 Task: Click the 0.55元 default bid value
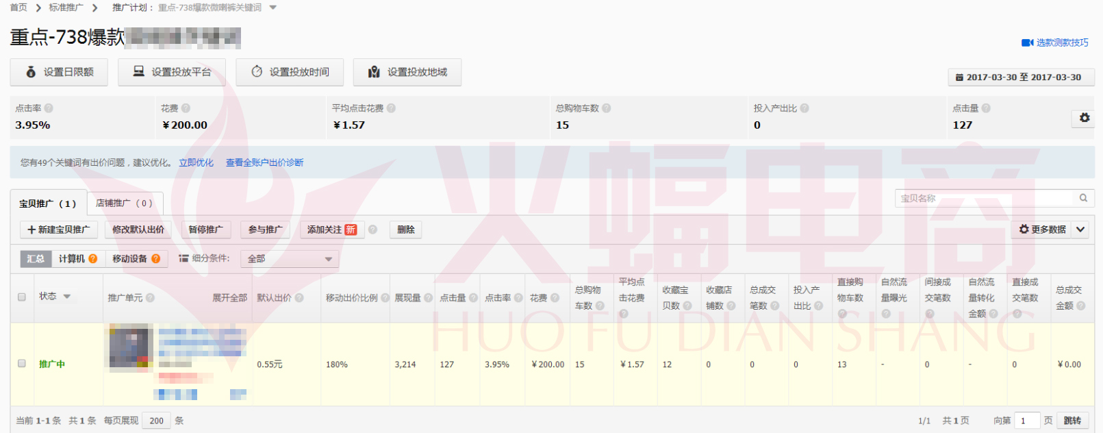(x=270, y=364)
